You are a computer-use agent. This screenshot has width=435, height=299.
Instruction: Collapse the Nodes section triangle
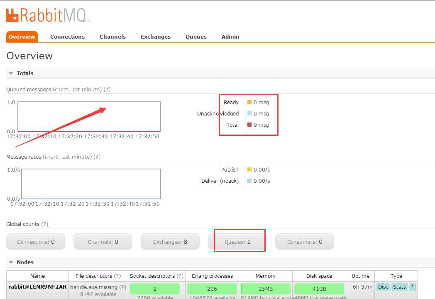(x=11, y=262)
